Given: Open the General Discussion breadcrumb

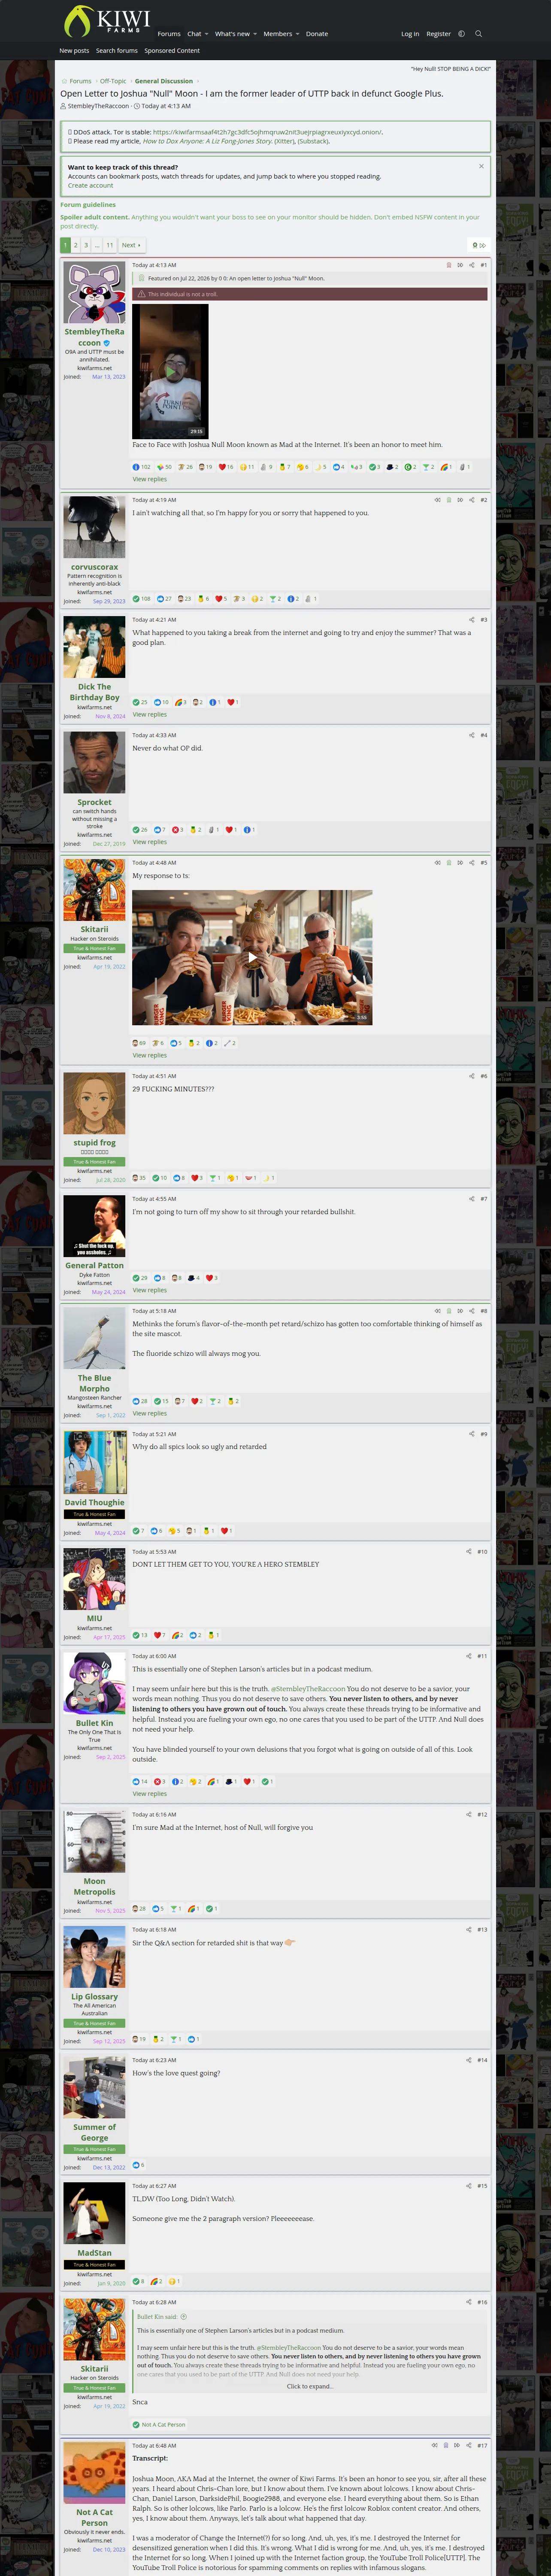Looking at the screenshot, I should pos(163,81).
